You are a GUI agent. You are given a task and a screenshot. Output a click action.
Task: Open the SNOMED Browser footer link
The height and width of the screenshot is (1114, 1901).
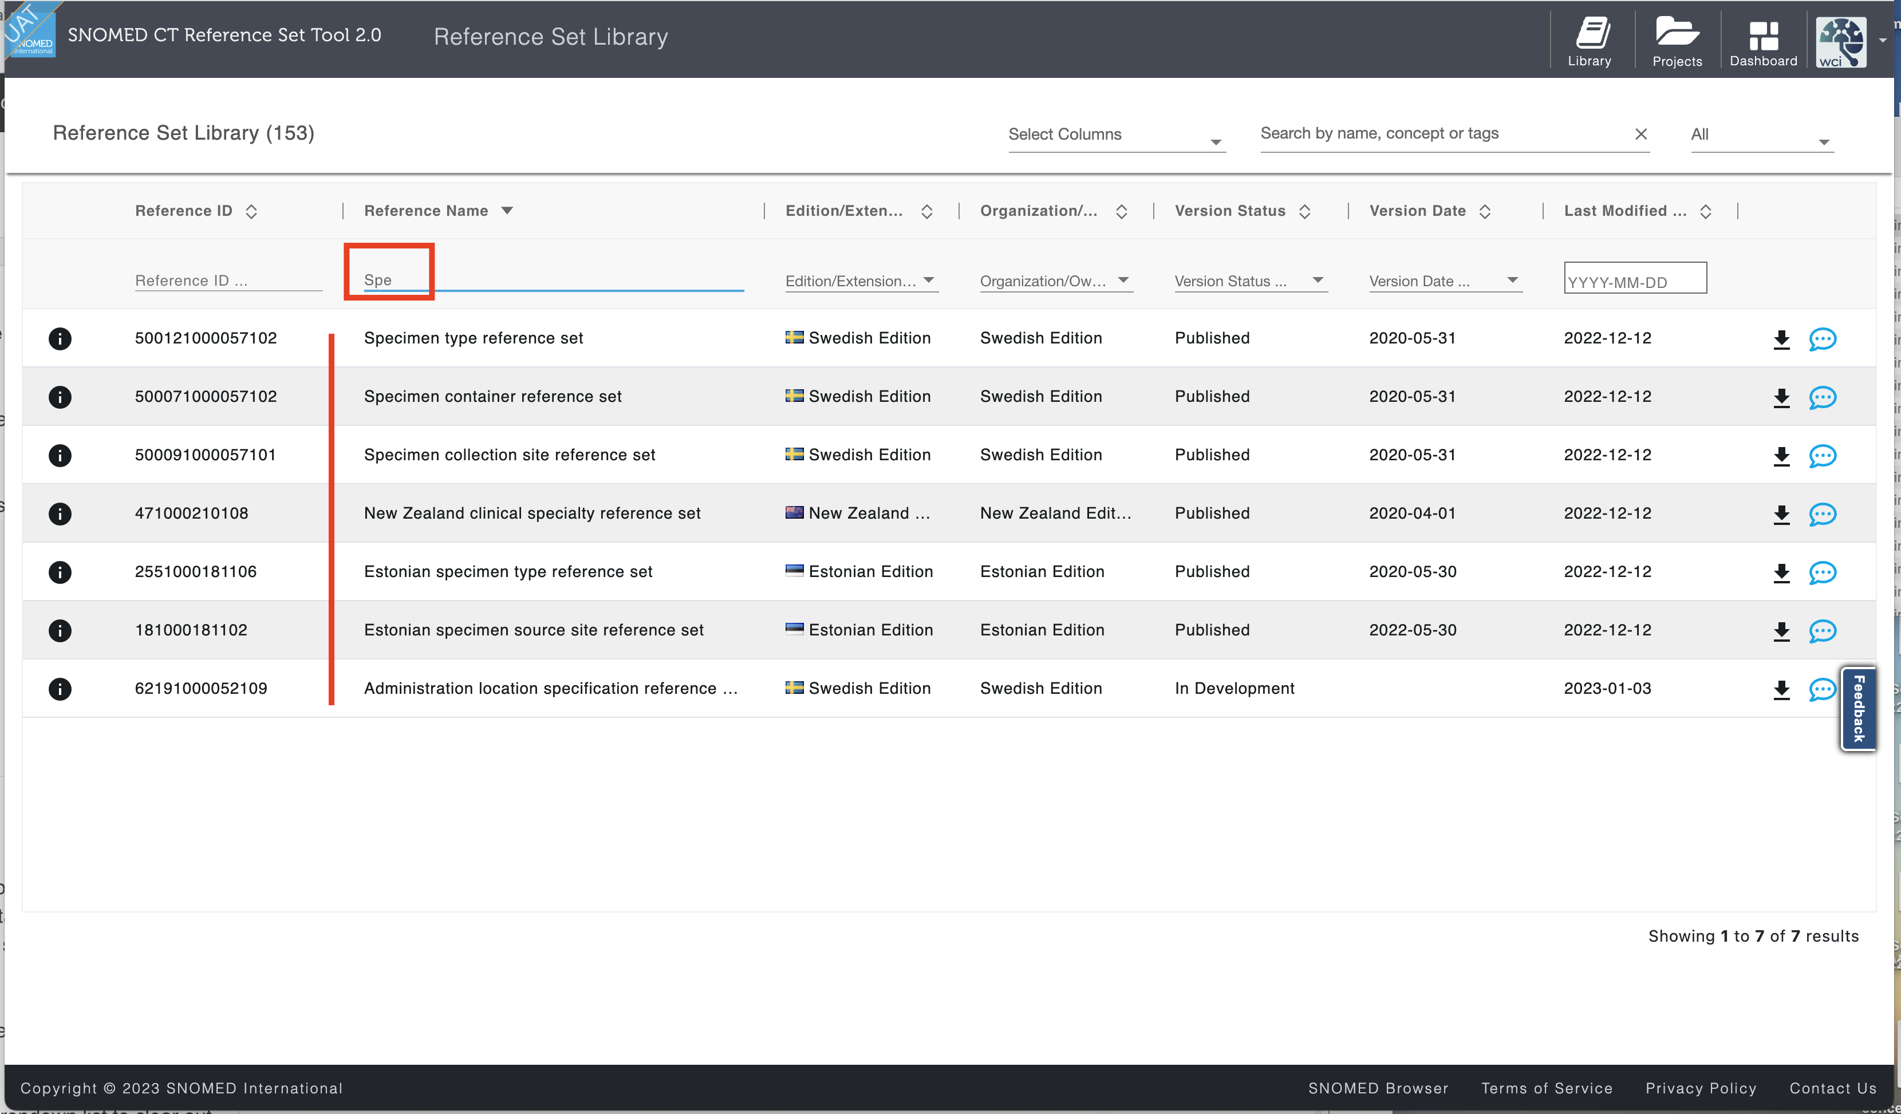[1378, 1088]
